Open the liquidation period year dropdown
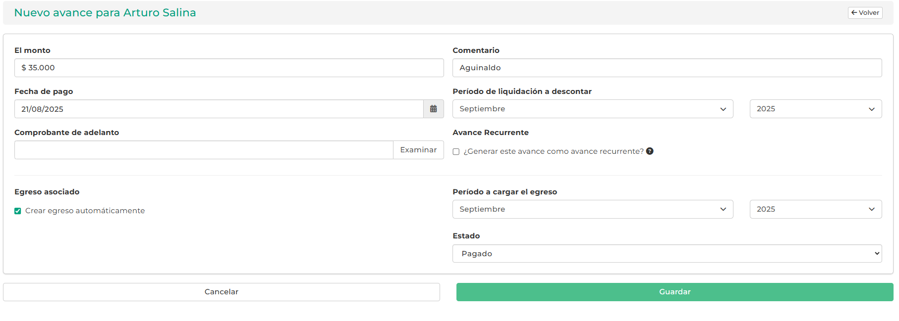Screen dimensions: 899x321 (815, 109)
